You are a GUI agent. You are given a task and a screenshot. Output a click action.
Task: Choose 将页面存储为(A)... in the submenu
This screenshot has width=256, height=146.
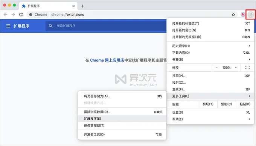(x=122, y=96)
